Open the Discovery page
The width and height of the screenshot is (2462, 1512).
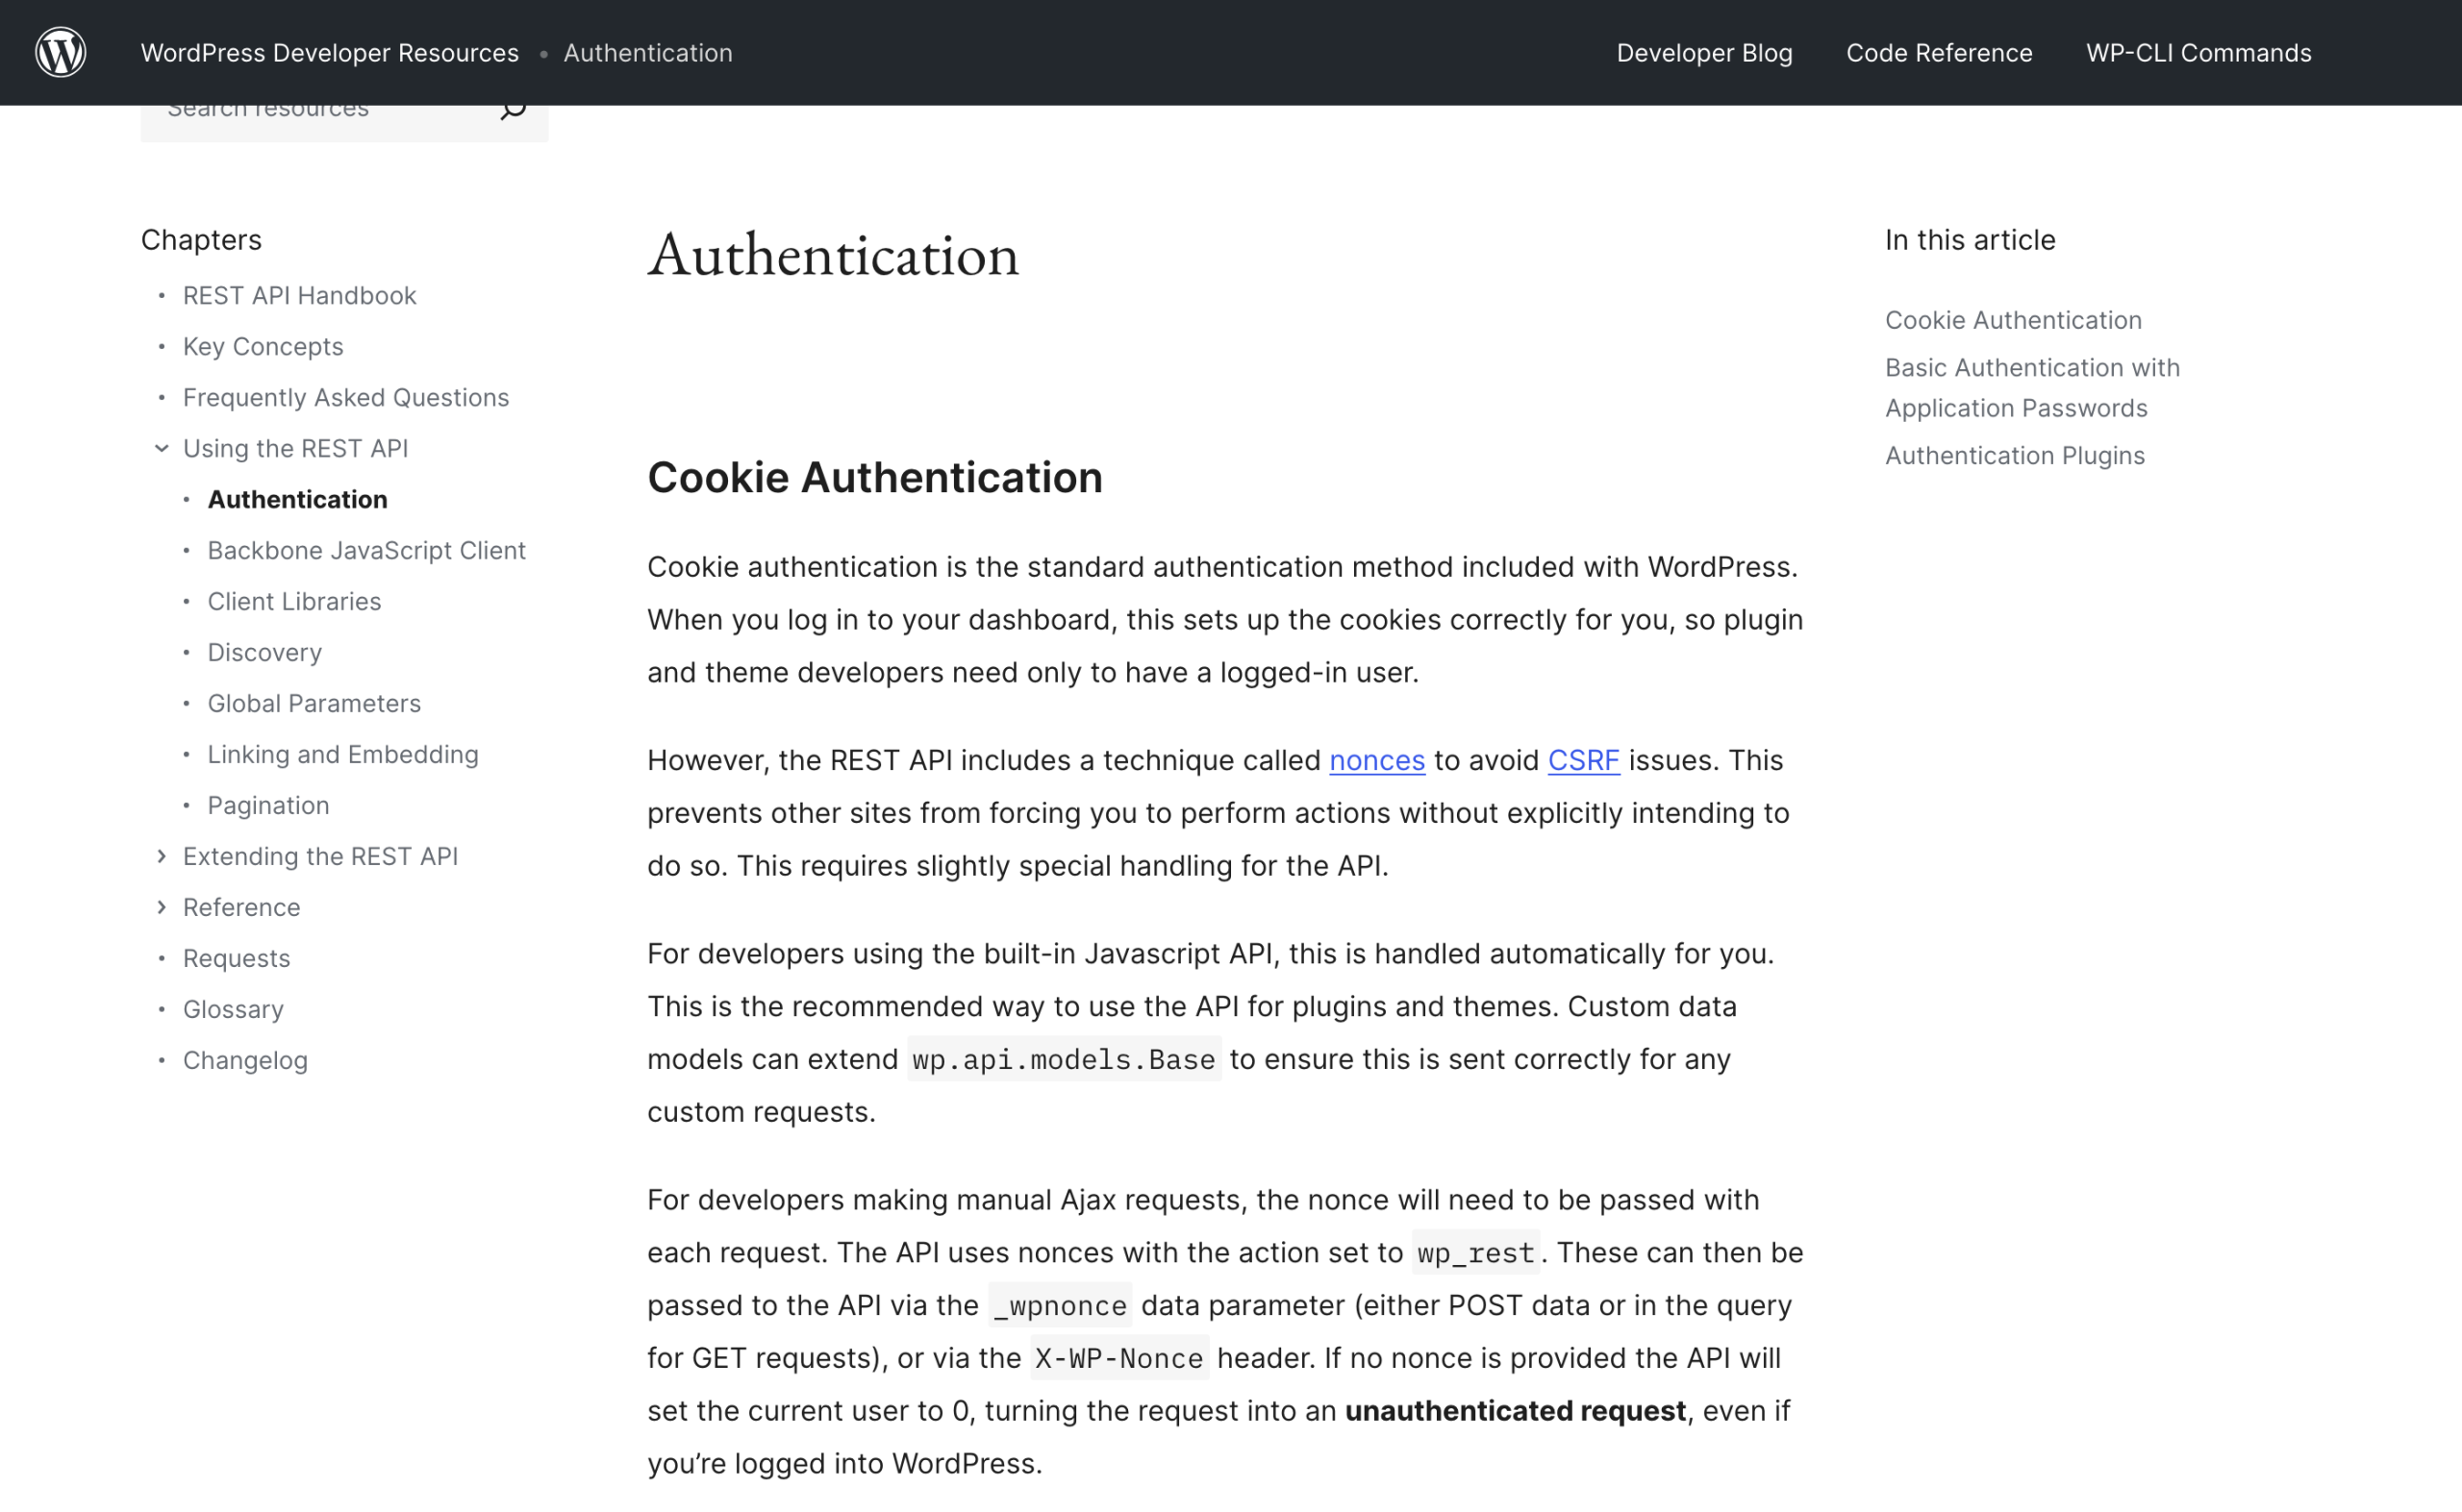pos(265,653)
